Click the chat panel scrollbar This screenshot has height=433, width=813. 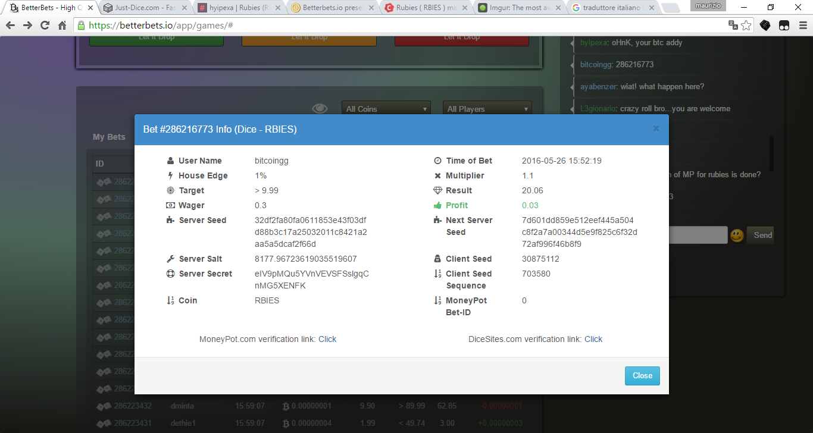(772, 153)
